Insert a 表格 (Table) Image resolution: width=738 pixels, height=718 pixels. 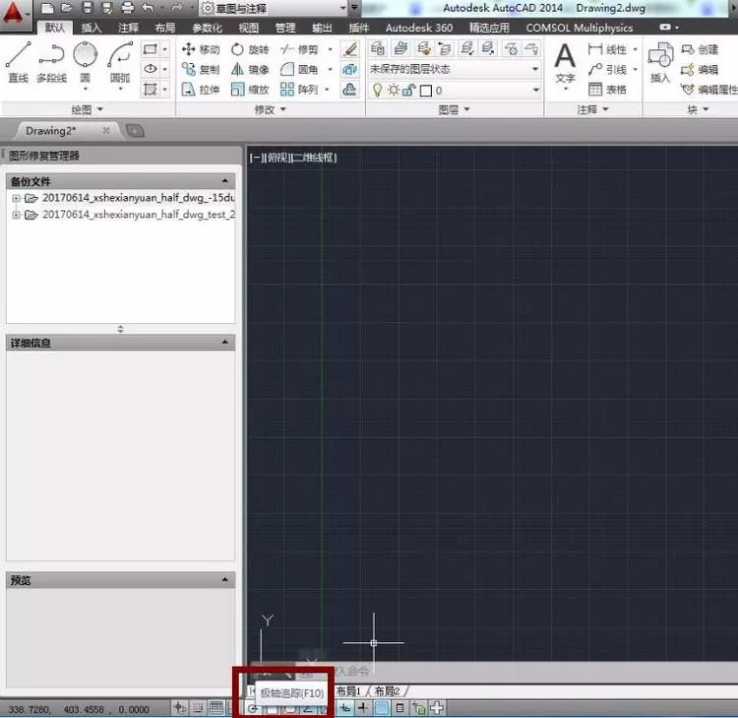pos(608,89)
